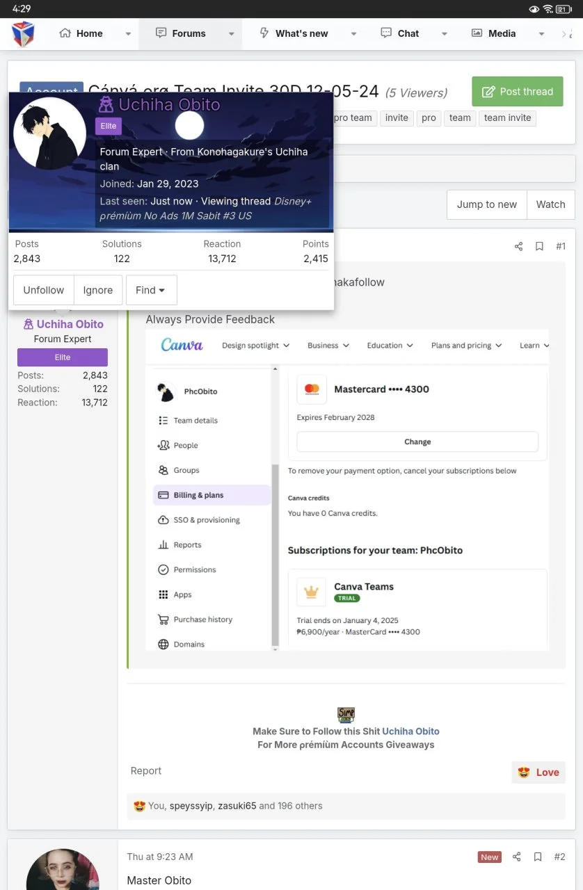Click the Love reaction button
This screenshot has height=890, width=583.
pyautogui.click(x=539, y=772)
